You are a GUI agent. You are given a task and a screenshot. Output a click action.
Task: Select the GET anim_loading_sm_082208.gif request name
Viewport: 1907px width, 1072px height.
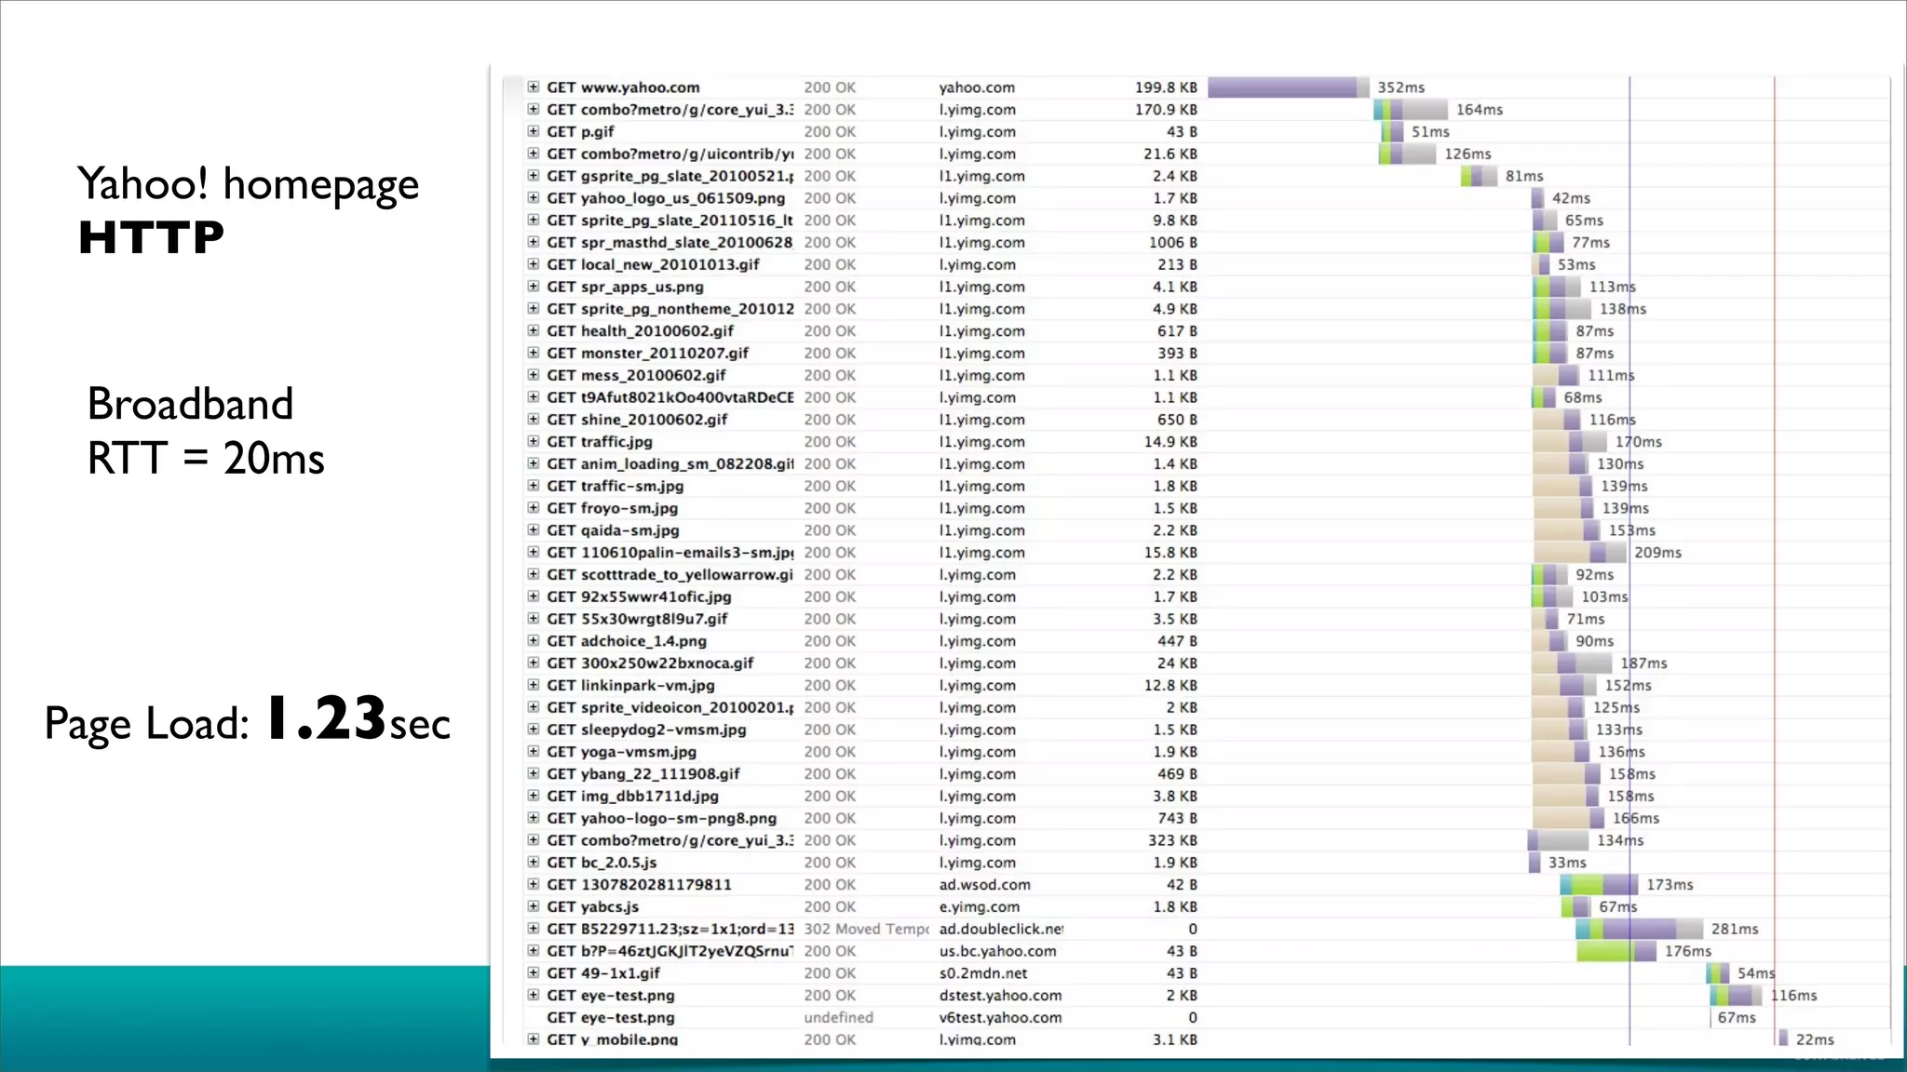pos(669,463)
